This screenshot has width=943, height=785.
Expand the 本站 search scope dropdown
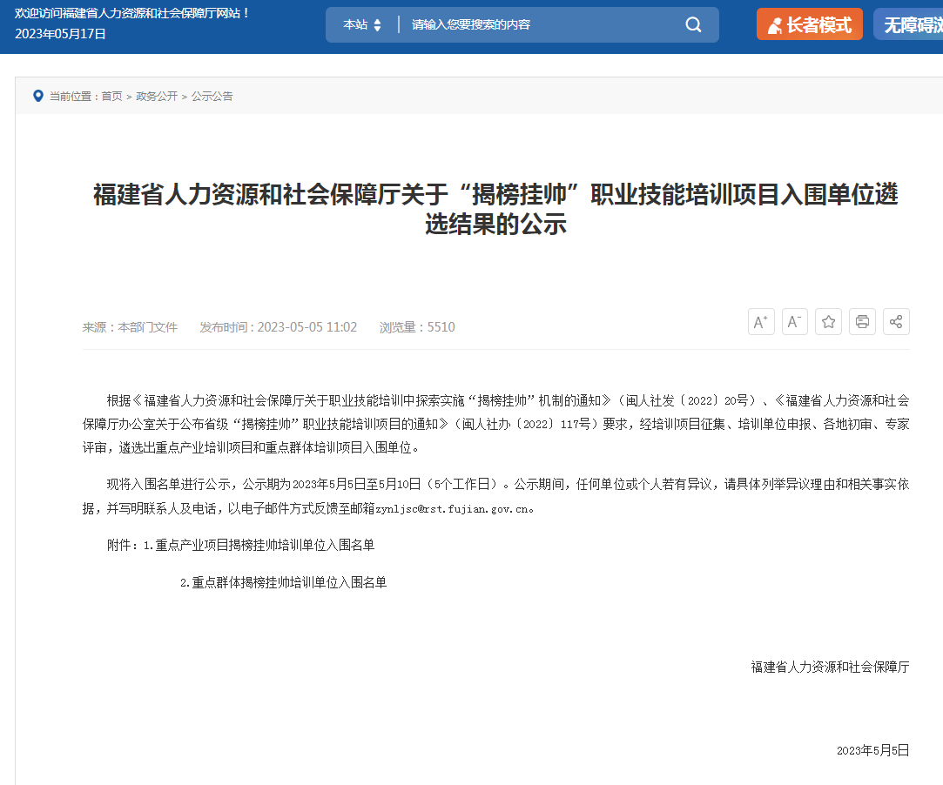tap(362, 24)
